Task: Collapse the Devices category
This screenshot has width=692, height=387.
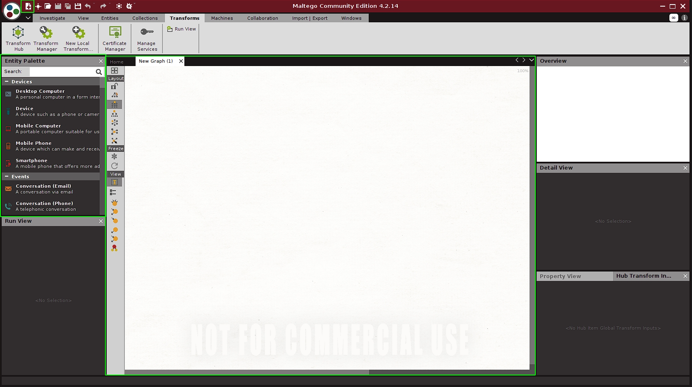Action: 7,82
